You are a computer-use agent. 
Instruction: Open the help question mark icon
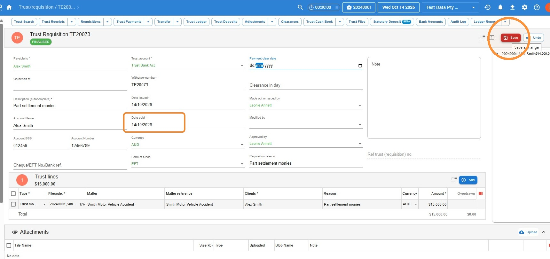pos(537,7)
